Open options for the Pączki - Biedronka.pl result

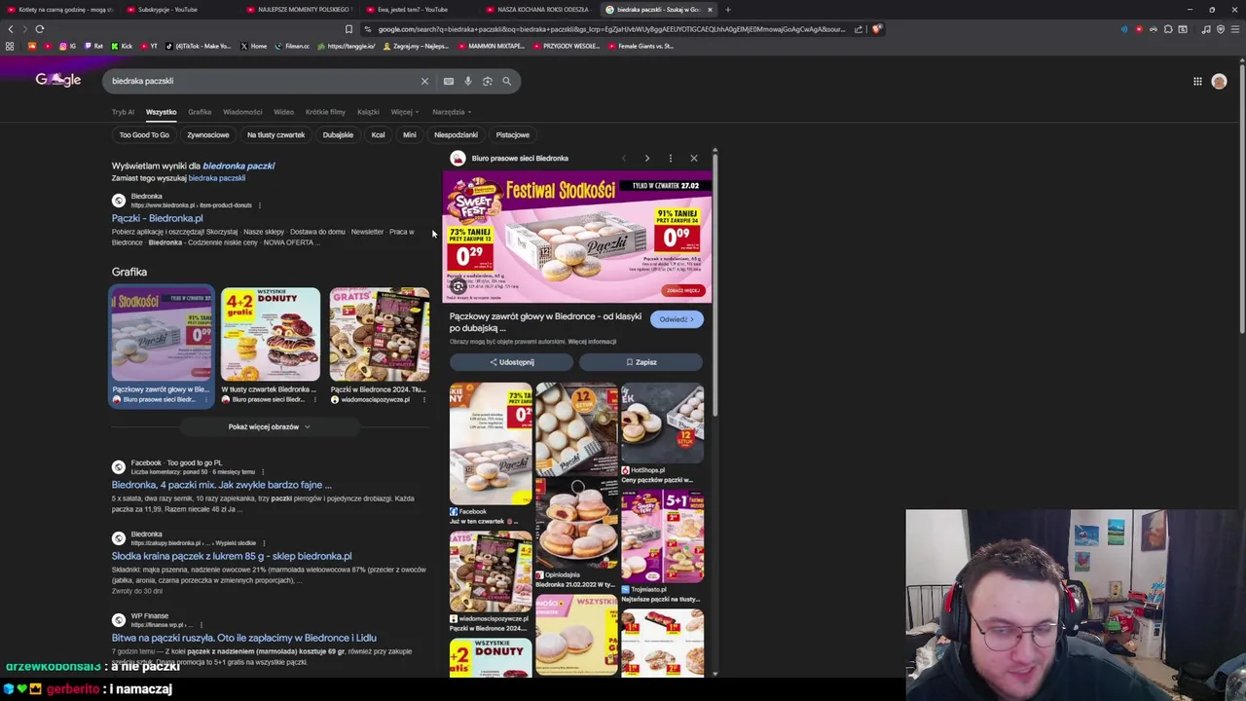coord(260,205)
